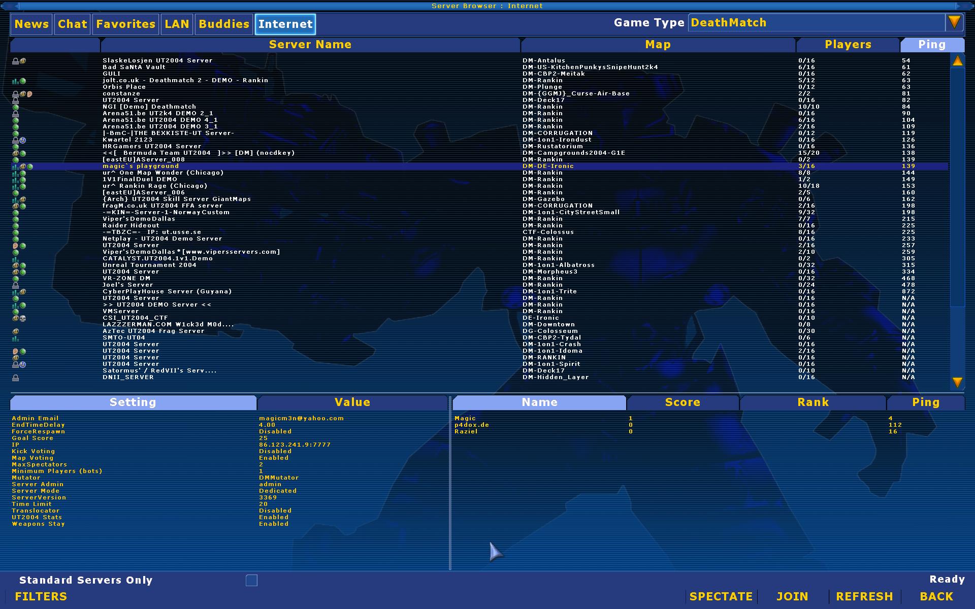Click the padlock icon beside SlaskeLosjen UT2004 Server
Image resolution: width=975 pixels, height=609 pixels.
tap(15, 61)
